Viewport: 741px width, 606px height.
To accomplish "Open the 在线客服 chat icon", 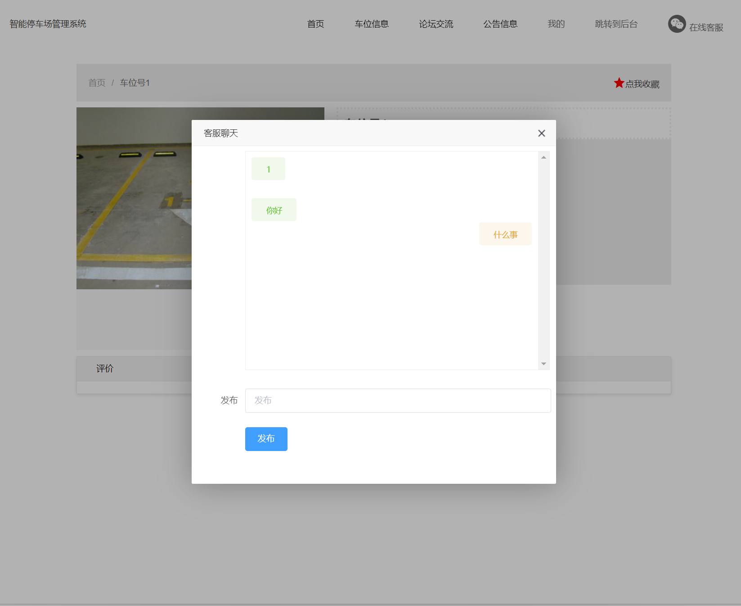I will [x=677, y=24].
